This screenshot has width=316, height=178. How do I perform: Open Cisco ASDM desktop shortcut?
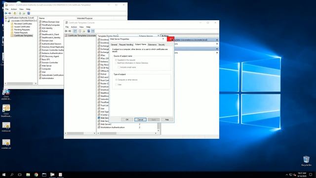[6, 94]
